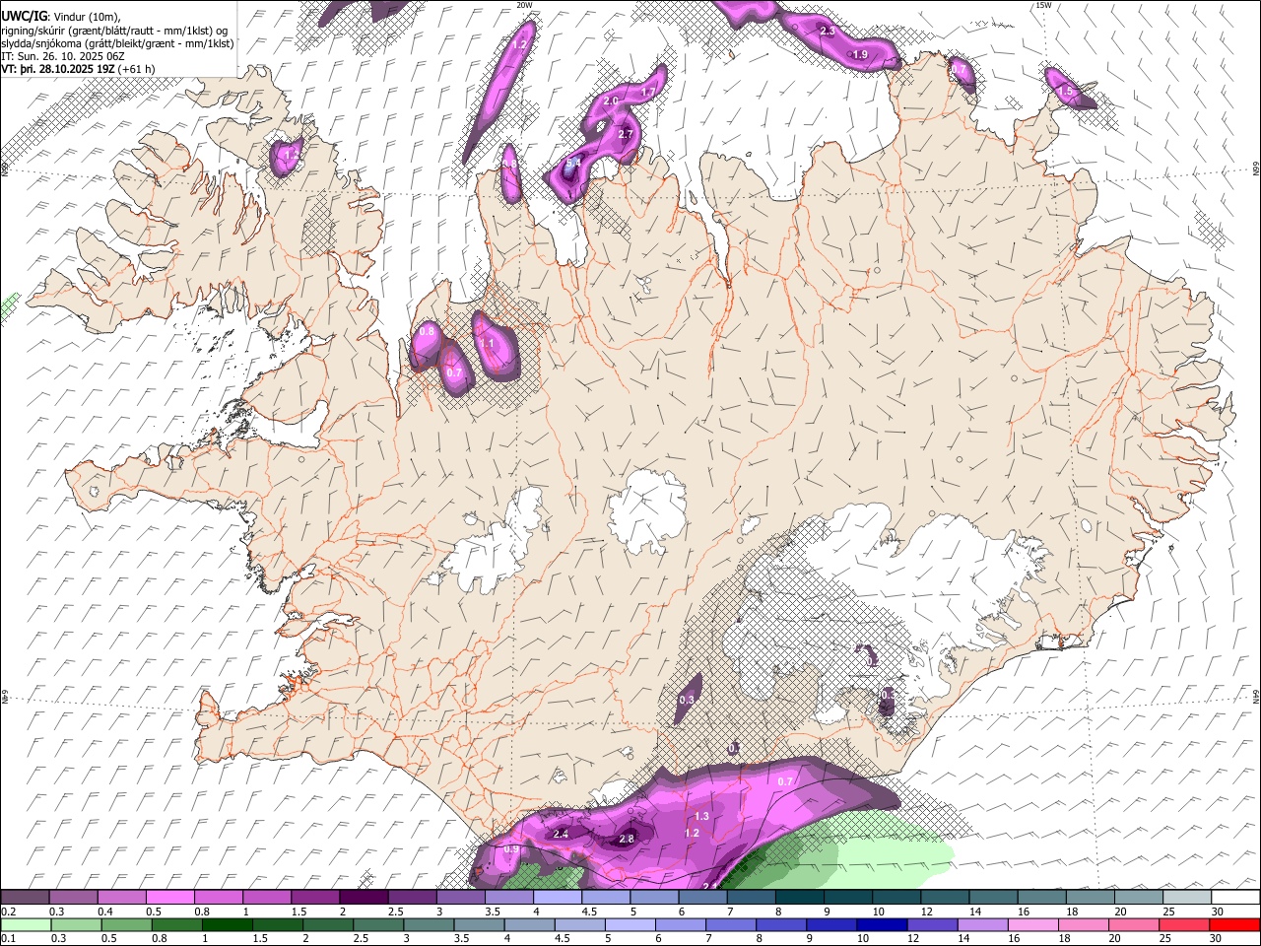Viewport: 1261px width, 946px height.
Task: Click the 1.1 value on the map
Action: 488,344
